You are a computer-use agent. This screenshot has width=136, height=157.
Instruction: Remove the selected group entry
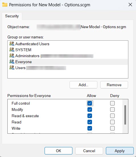click(x=114, y=85)
